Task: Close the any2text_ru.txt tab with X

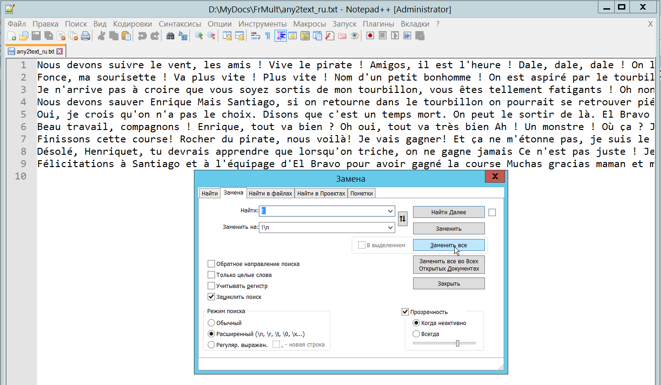Action: (x=59, y=51)
